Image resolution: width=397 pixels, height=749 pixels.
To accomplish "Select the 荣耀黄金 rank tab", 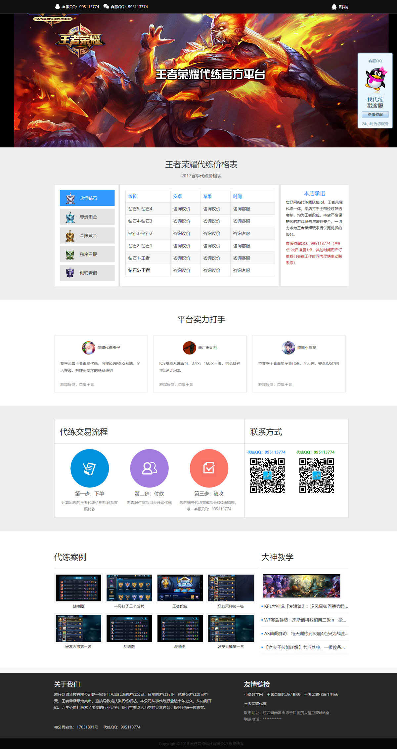I will [x=87, y=236].
